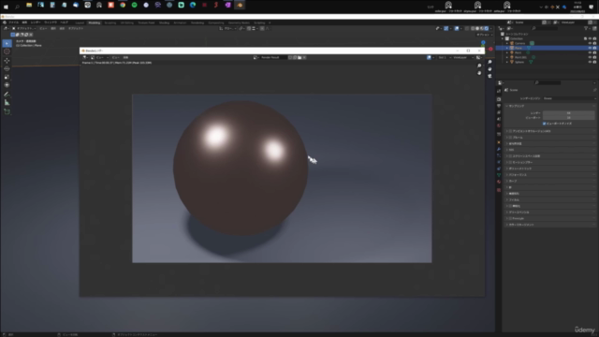Expand the Volumetrics panel

507,168
